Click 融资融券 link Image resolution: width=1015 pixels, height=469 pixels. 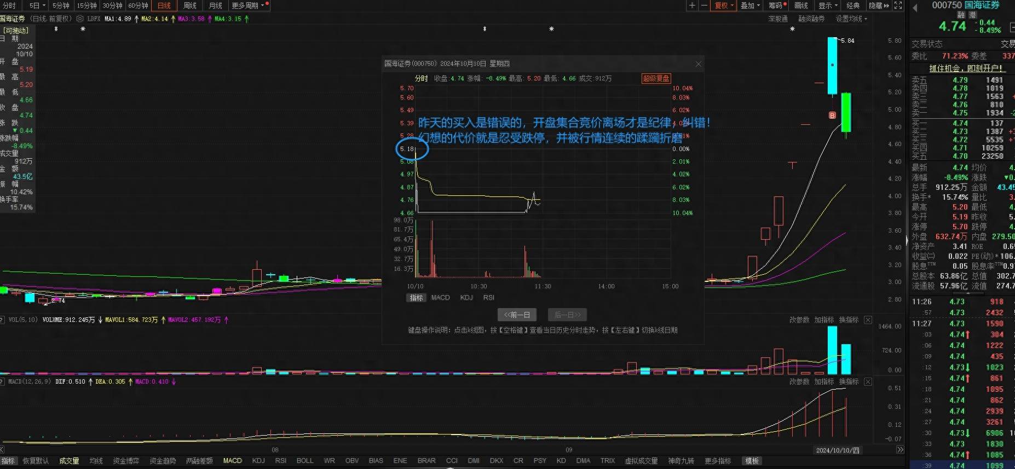pyautogui.click(x=811, y=19)
